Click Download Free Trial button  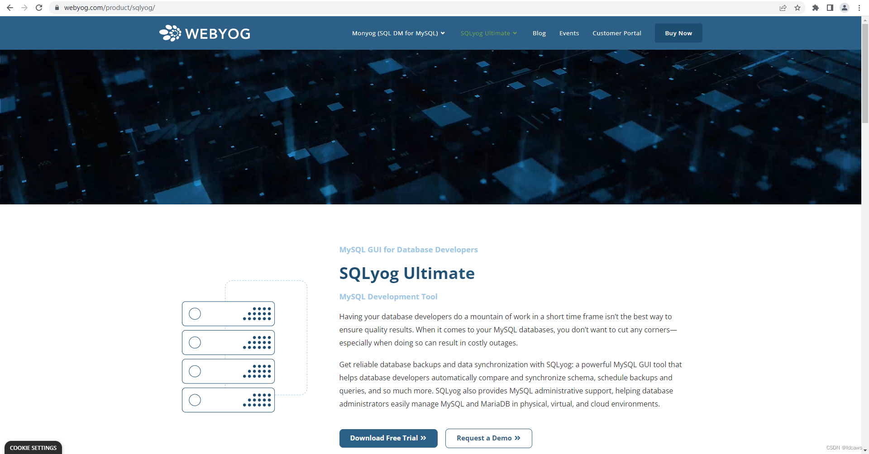388,438
